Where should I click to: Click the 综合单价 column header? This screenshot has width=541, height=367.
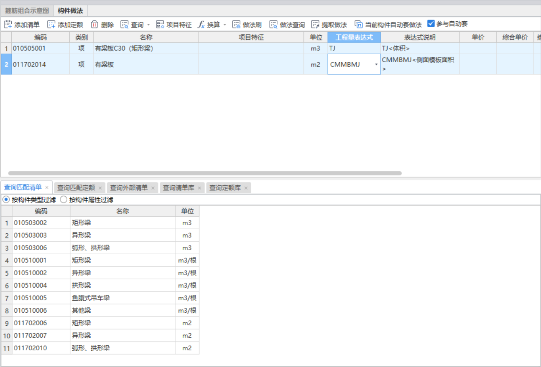click(515, 37)
